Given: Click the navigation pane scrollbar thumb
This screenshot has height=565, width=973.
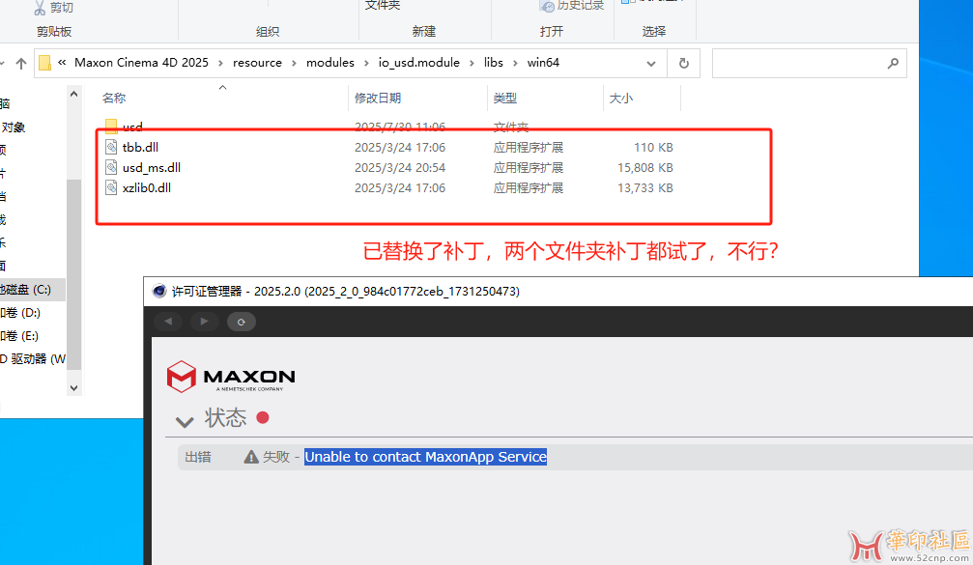Looking at the screenshot, I should click(73, 276).
